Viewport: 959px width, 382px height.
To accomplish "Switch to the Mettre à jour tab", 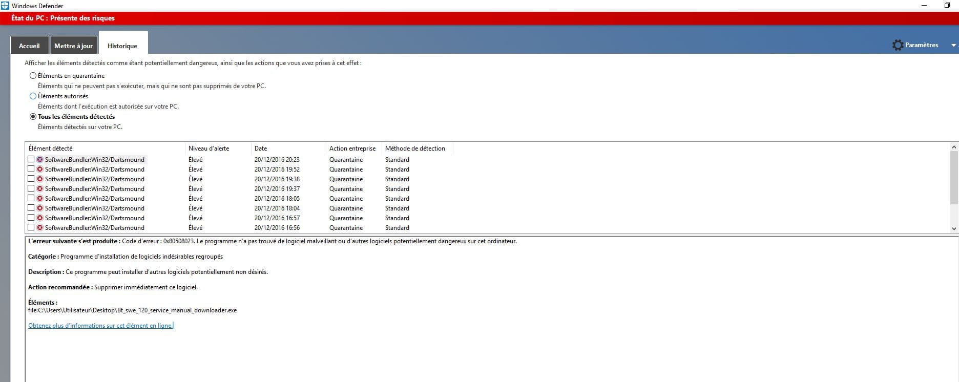I will [x=73, y=45].
